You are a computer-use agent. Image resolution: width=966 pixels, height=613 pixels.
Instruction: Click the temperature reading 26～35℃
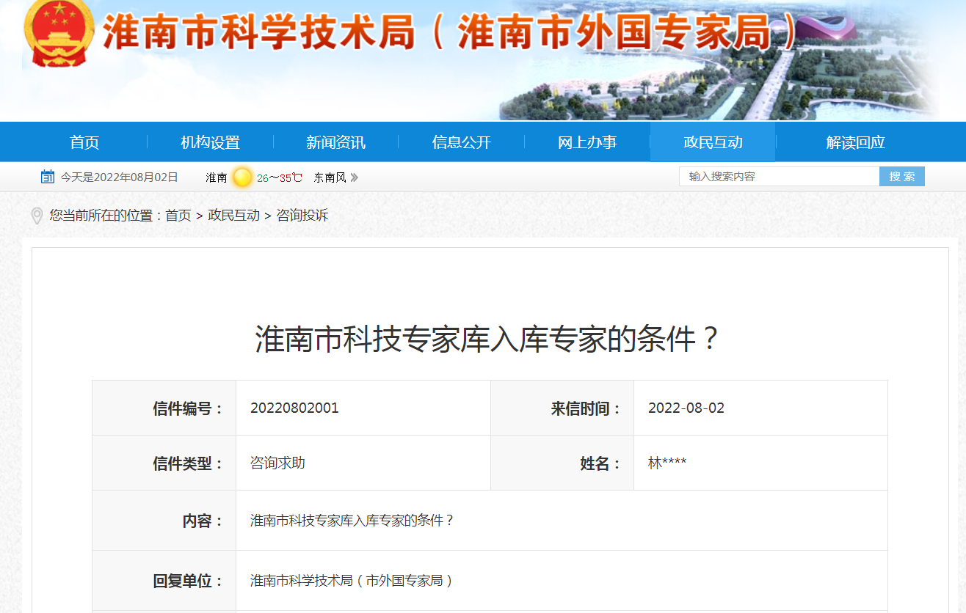point(279,177)
